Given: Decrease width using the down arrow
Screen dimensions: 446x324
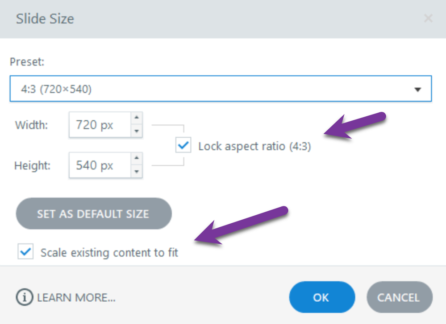Looking at the screenshot, I should (x=137, y=131).
